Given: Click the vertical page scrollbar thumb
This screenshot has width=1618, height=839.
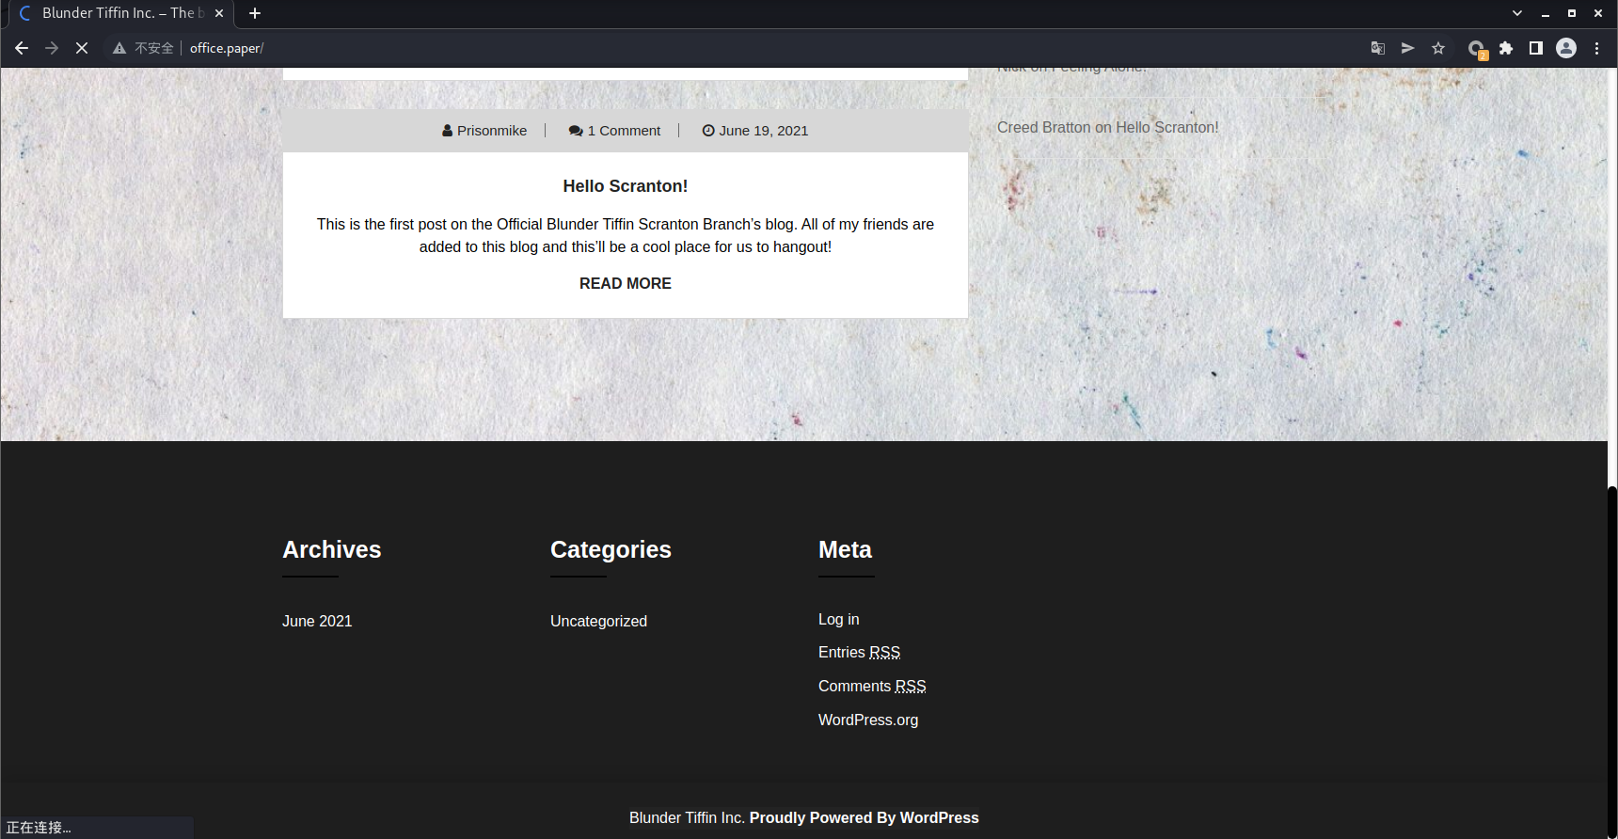Looking at the screenshot, I should pyautogui.click(x=1612, y=661).
